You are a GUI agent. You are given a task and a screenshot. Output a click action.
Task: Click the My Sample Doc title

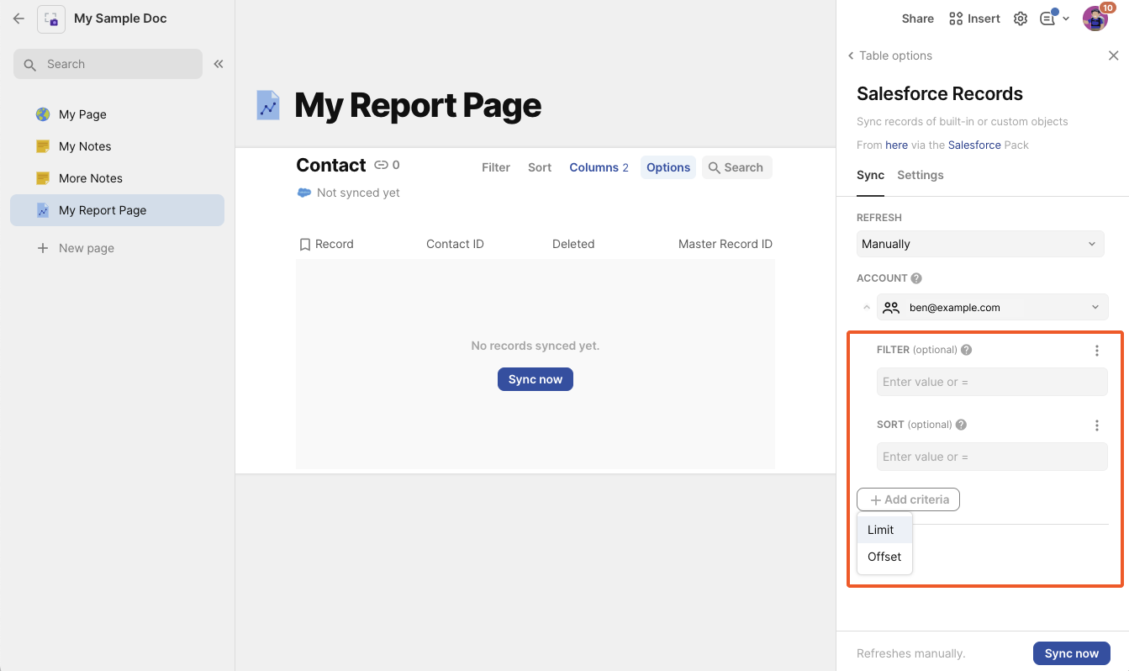[120, 18]
